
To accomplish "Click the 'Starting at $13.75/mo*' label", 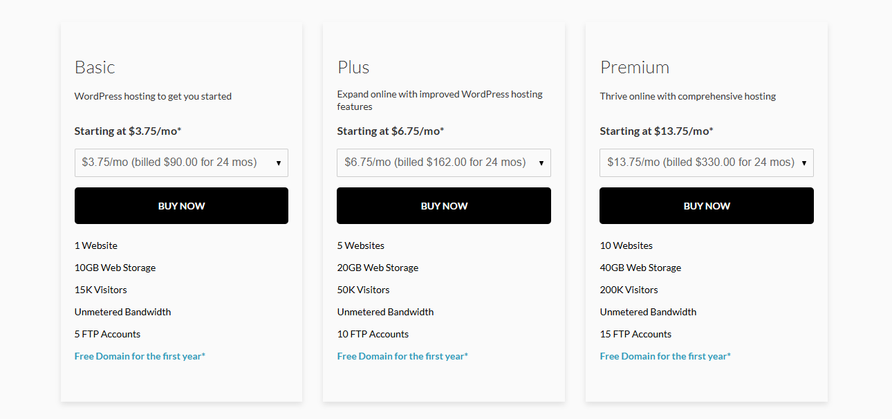I will point(656,131).
